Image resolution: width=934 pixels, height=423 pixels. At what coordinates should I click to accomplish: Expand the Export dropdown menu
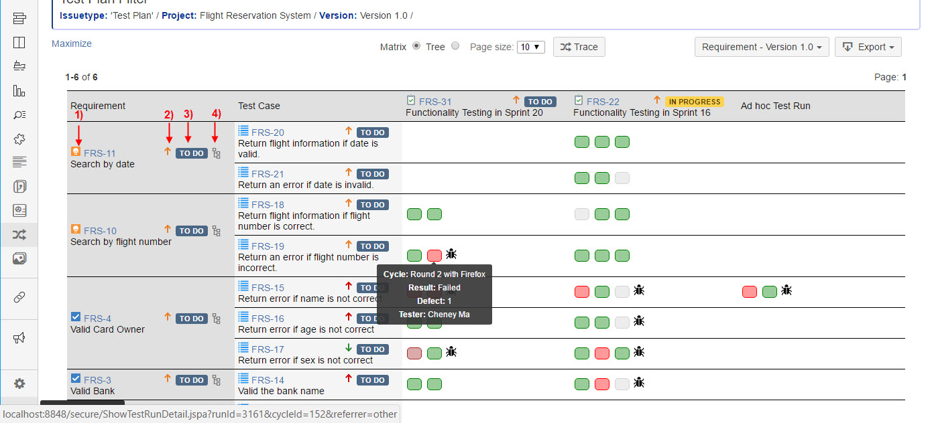click(x=868, y=47)
